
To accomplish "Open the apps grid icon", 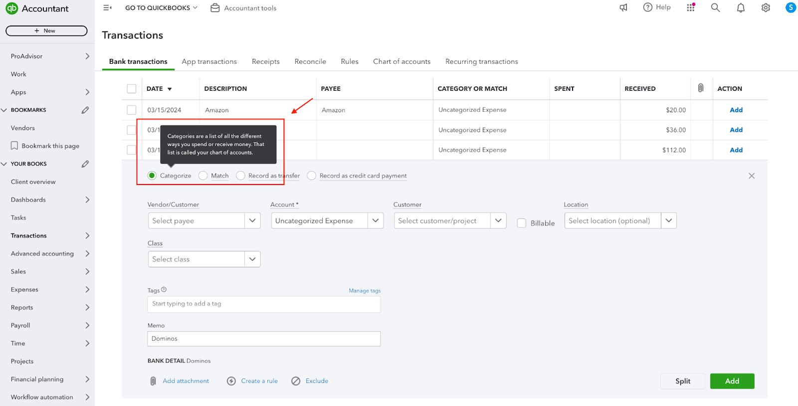I will [x=691, y=7].
